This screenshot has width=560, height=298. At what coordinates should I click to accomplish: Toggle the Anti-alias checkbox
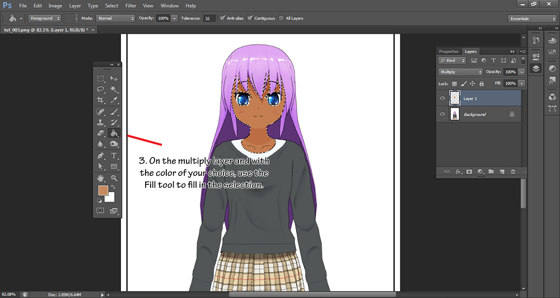click(x=222, y=18)
